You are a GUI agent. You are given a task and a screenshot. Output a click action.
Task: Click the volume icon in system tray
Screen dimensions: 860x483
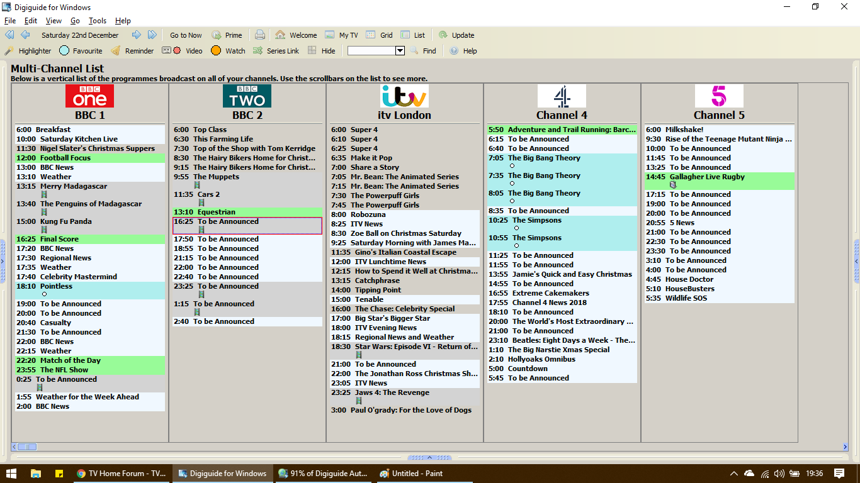[779, 473]
